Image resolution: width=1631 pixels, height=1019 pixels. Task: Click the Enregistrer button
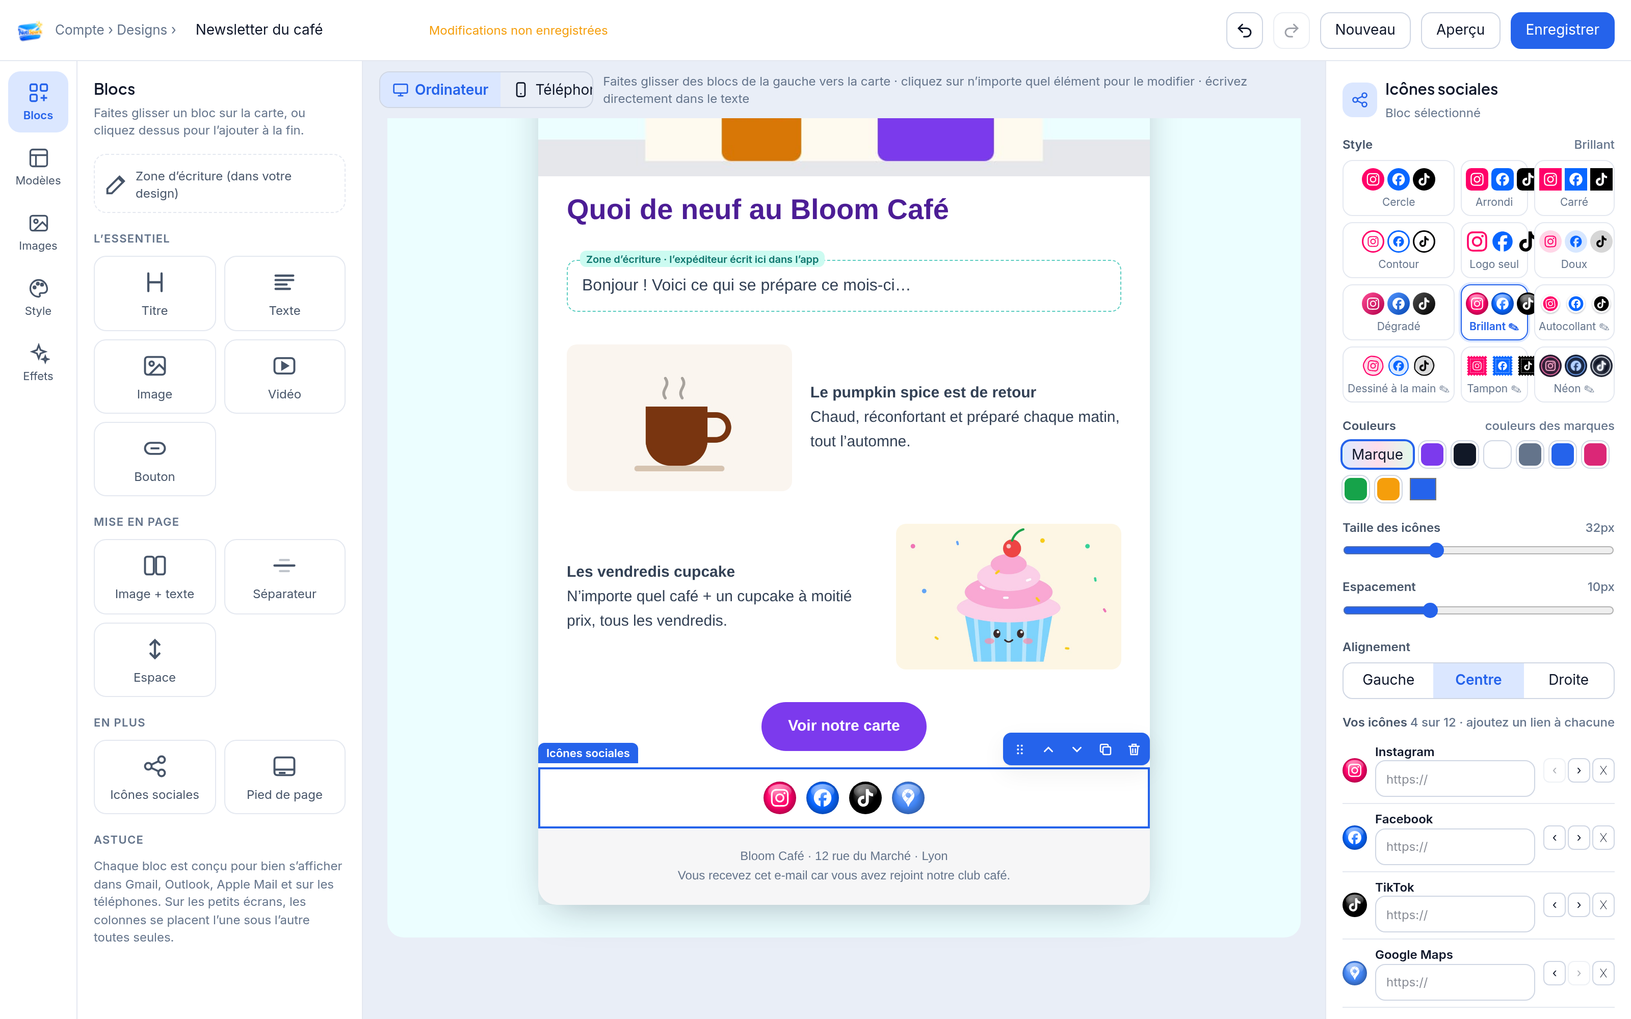click(x=1562, y=31)
